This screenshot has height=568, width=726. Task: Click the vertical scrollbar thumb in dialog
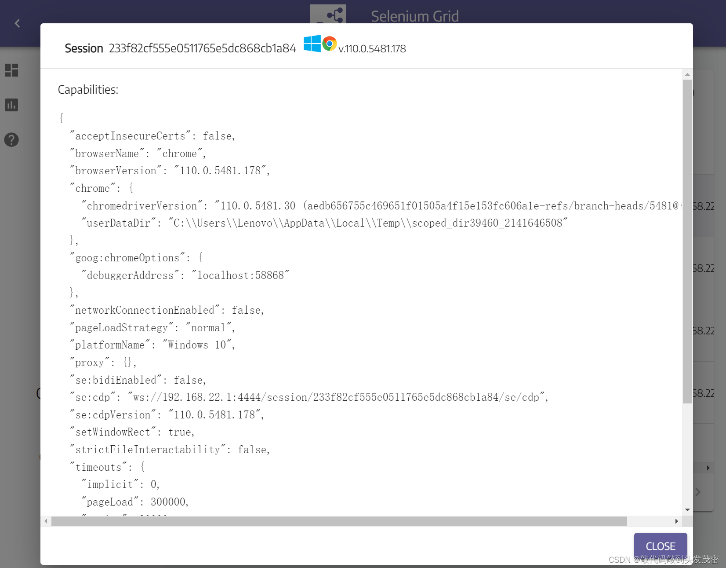(x=687, y=241)
